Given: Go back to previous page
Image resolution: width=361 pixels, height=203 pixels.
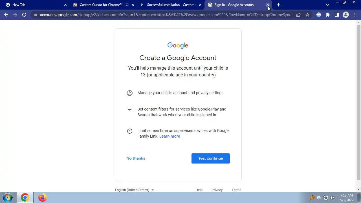Looking at the screenshot, I should coord(6,15).
